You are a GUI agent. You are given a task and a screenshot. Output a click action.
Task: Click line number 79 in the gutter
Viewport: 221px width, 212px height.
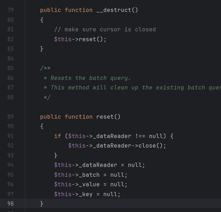[10, 10]
